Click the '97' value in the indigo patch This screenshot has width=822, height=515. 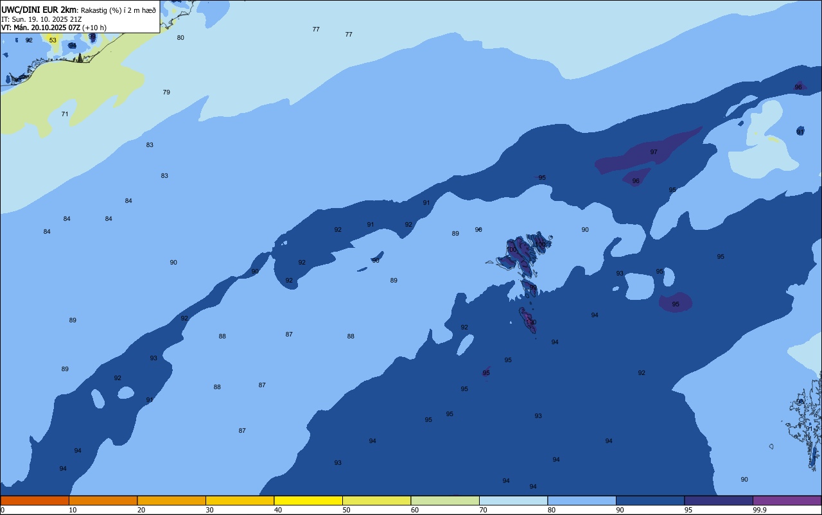[654, 152]
